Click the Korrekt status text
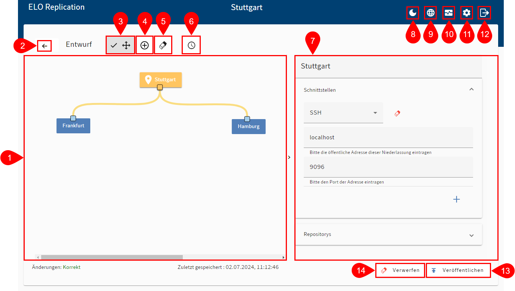 [x=72, y=267]
